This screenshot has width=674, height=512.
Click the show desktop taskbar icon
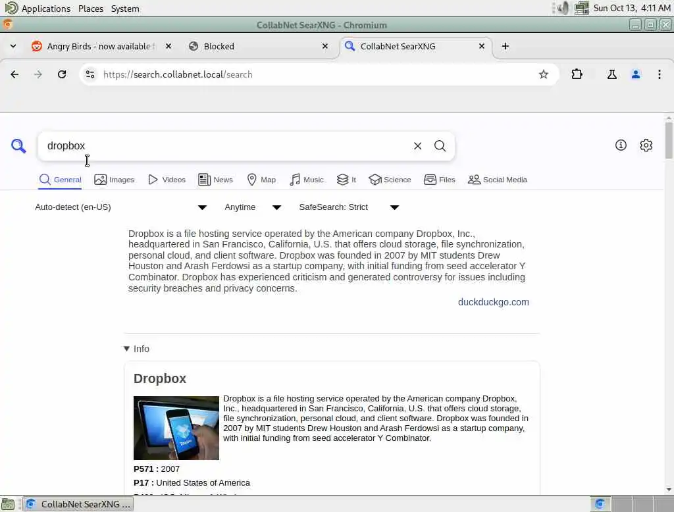(8, 504)
